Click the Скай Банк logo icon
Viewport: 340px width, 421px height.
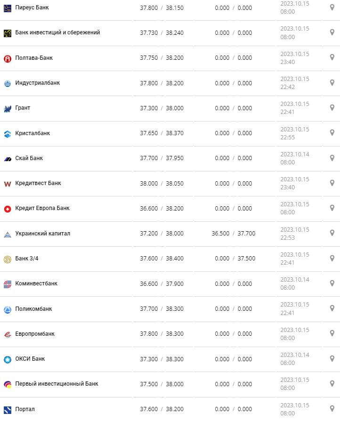pyautogui.click(x=8, y=159)
